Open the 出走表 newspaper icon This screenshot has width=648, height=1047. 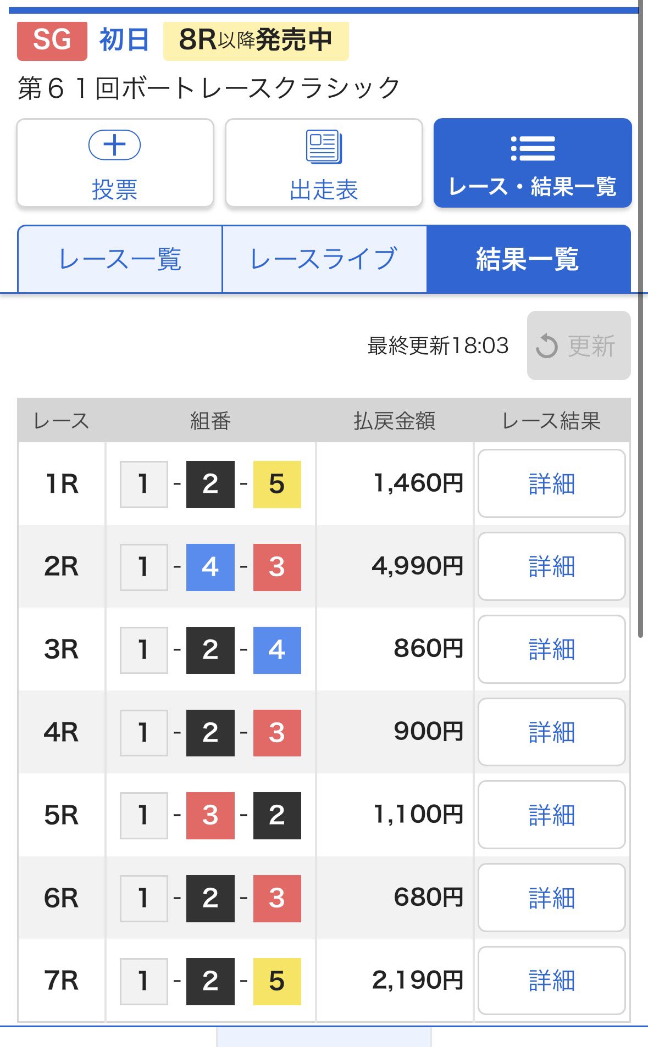point(324,147)
